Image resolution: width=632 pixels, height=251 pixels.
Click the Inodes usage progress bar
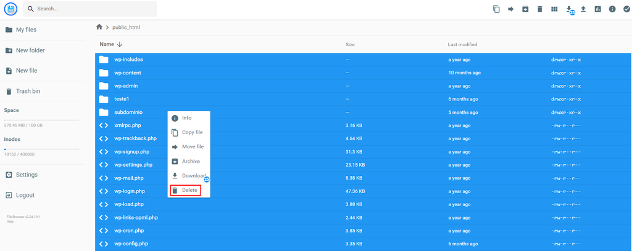pos(41,149)
